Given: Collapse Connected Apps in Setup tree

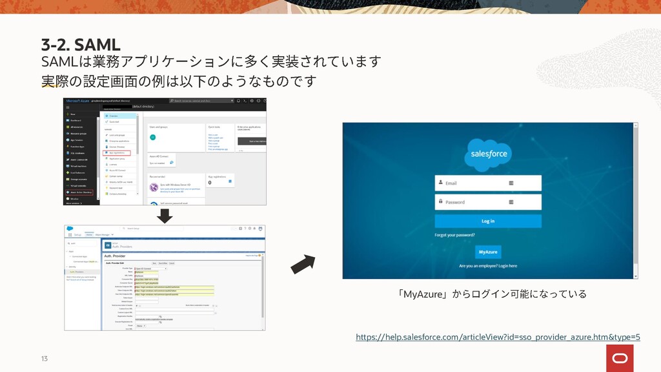Looking at the screenshot, I should coord(70,256).
